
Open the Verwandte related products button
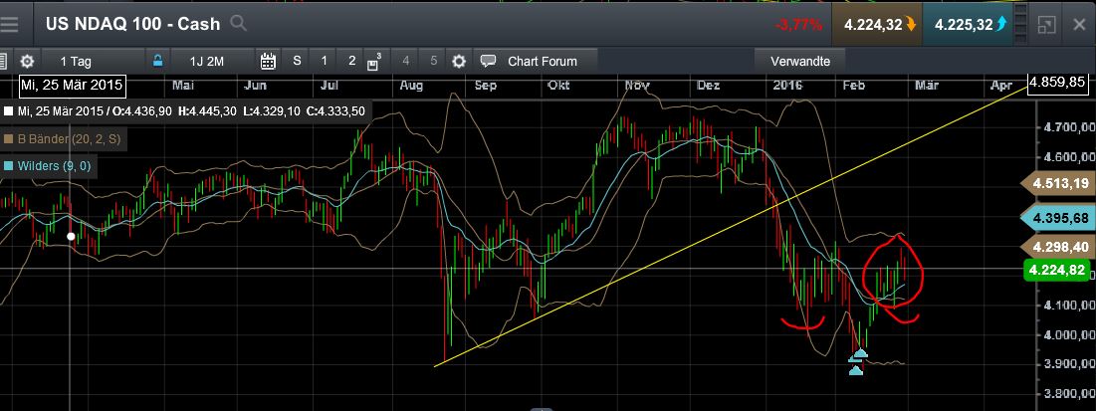[x=800, y=61]
